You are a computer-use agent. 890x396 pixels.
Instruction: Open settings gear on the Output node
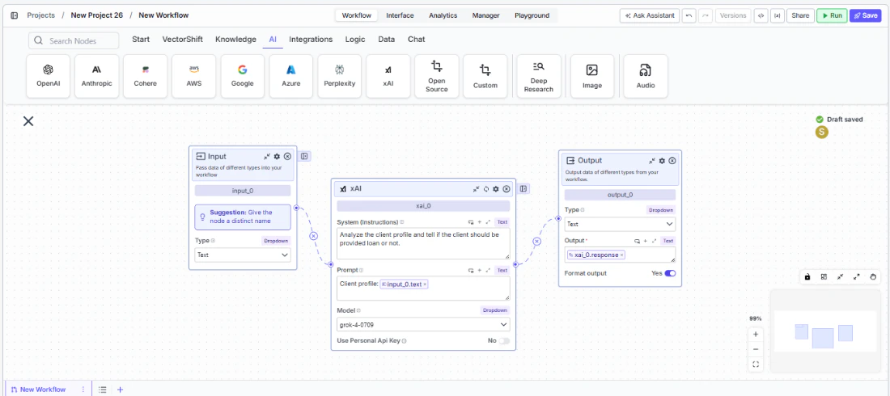click(x=662, y=161)
